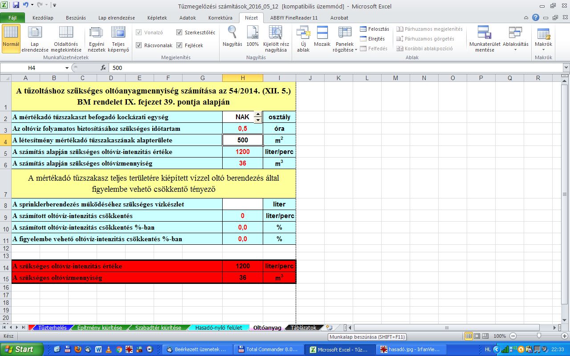Screen dimensions: 570x356
Task: Switch to Normál workbook view
Action: tap(11, 39)
